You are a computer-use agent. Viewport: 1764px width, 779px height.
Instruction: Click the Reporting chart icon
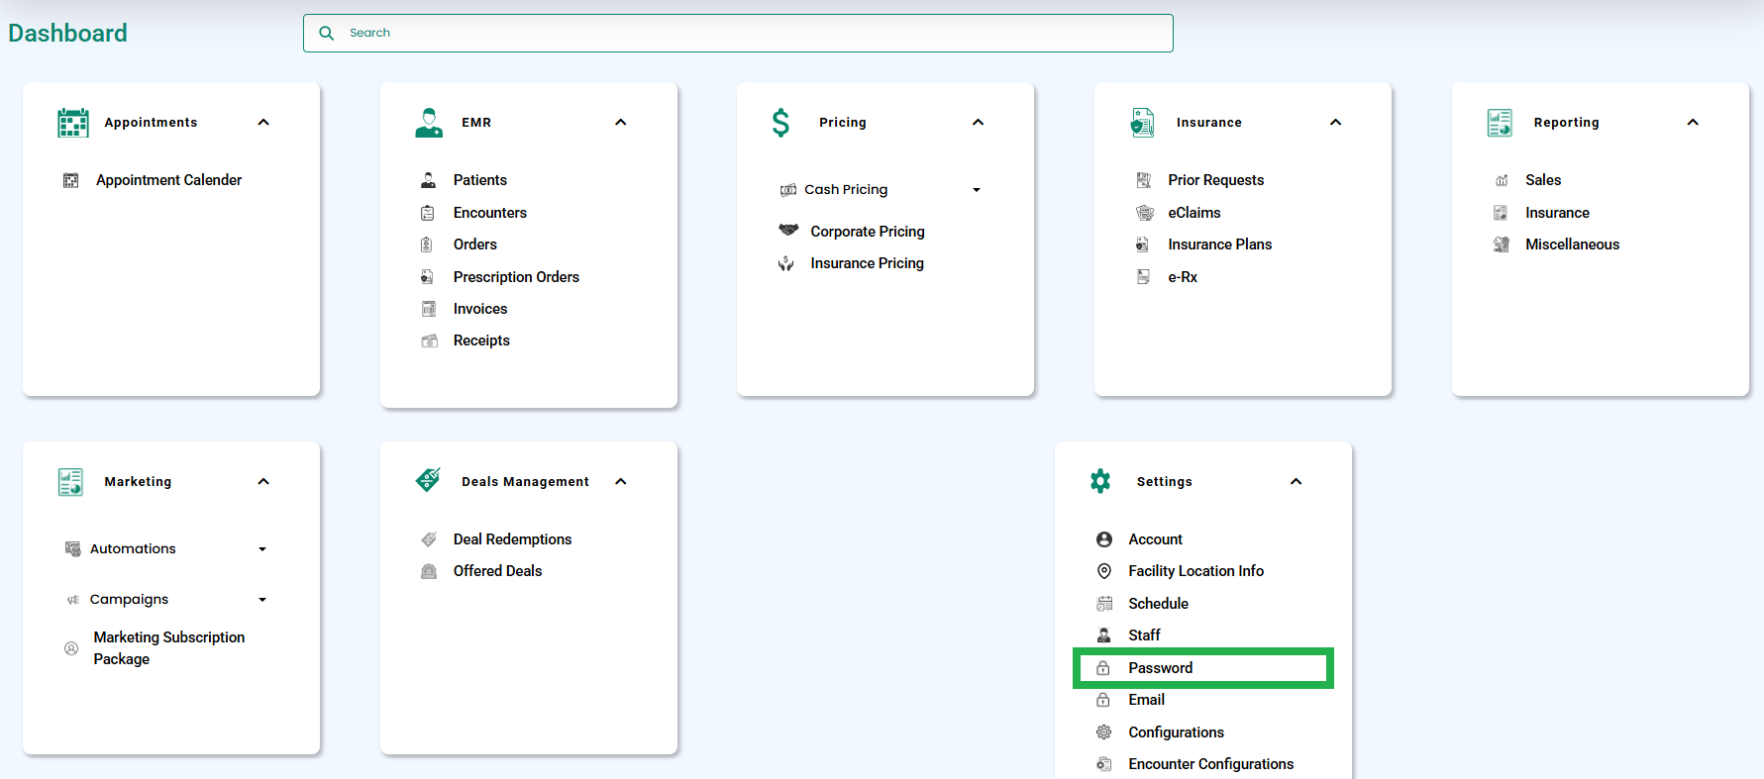tap(1500, 123)
